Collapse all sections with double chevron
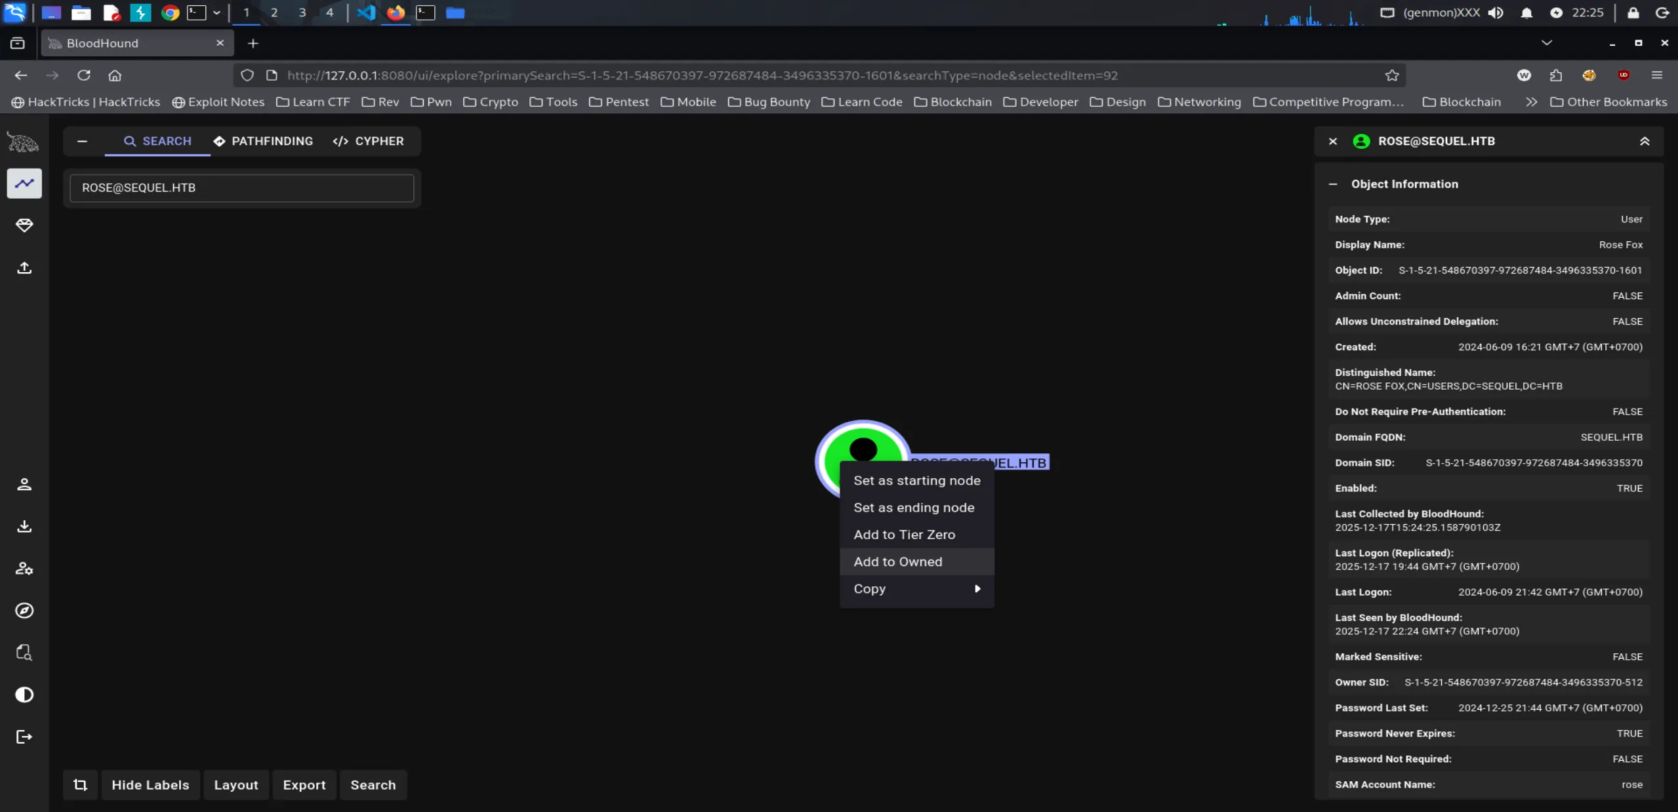Viewport: 1678px width, 812px height. tap(1645, 141)
